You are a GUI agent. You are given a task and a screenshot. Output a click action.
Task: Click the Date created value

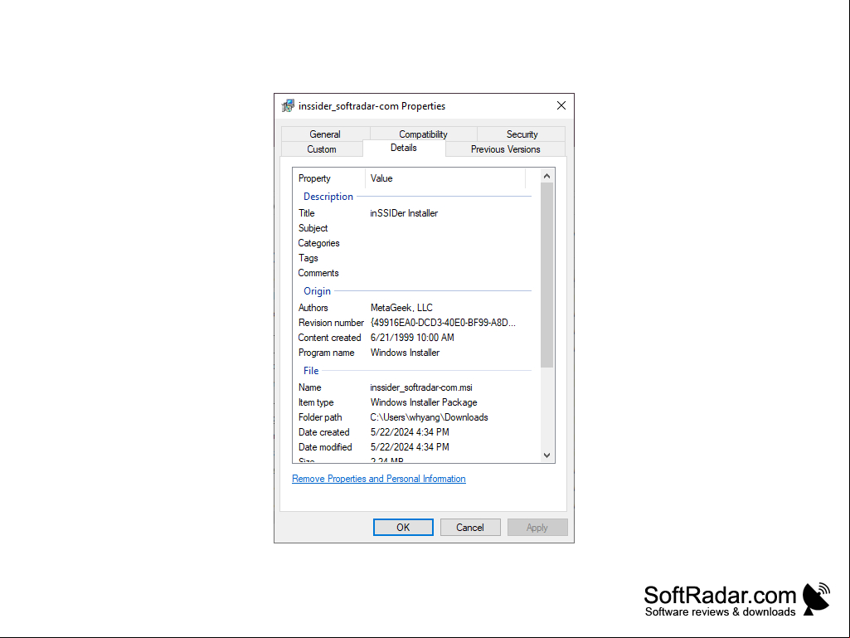tap(410, 432)
